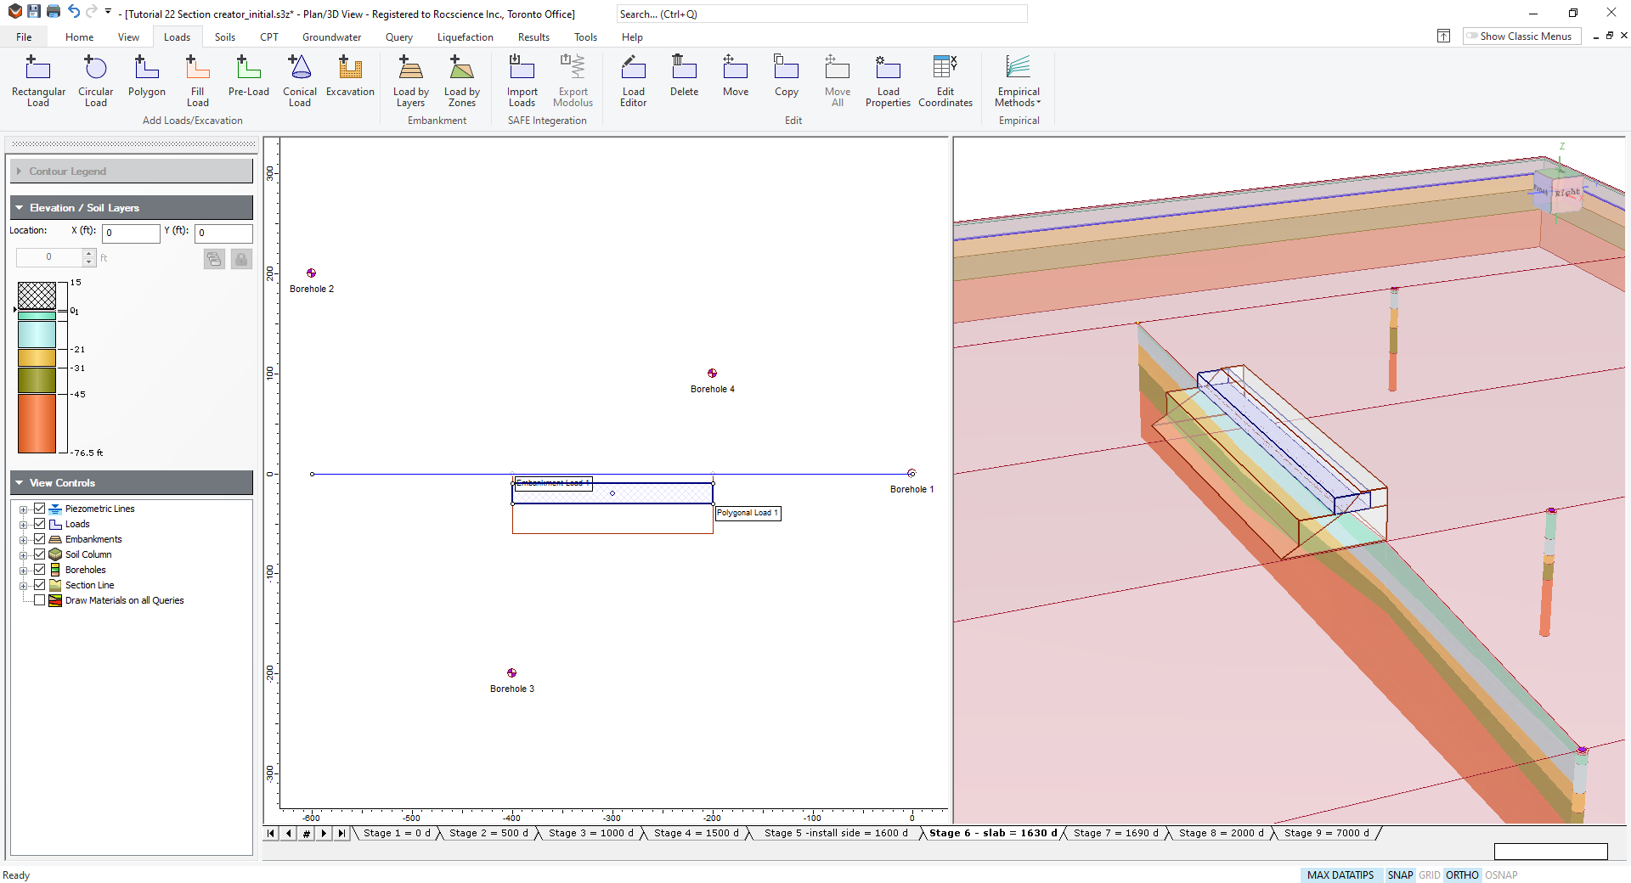Select the Circular Load tool

94,81
